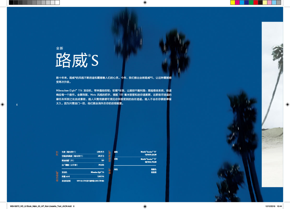
Task: Click the yellow color bar swatch
Action: point(233,2)
